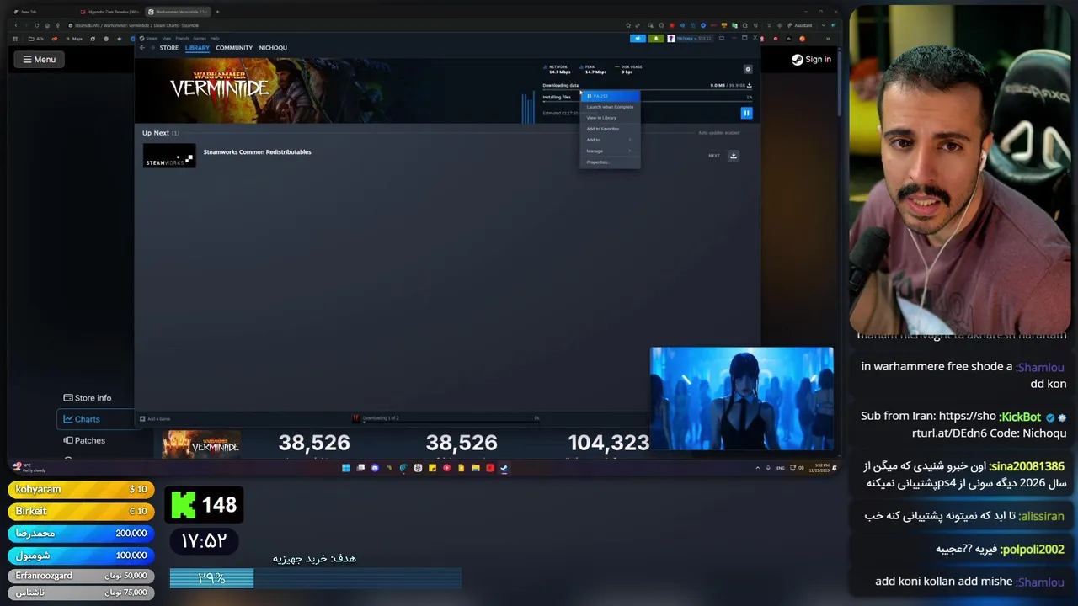Image resolution: width=1078 pixels, height=606 pixels.
Task: Expand the Add to submenu
Action: pyautogui.click(x=610, y=140)
